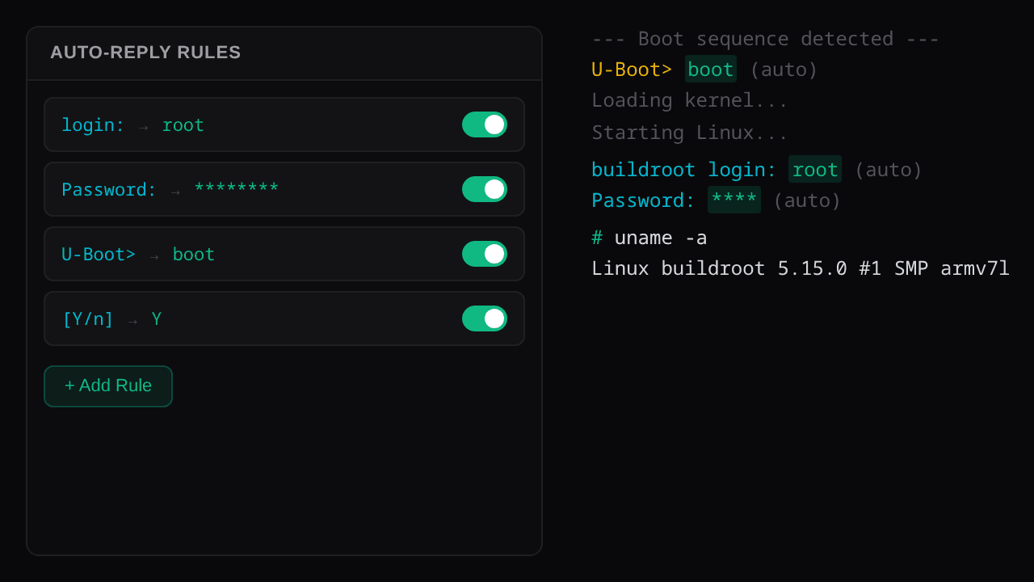Toggle the login: auto-reply rule off
Viewport: 1034px width, 582px height.
click(x=484, y=124)
